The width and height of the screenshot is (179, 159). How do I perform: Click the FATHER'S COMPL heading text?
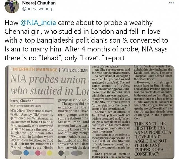(x=75, y=70)
